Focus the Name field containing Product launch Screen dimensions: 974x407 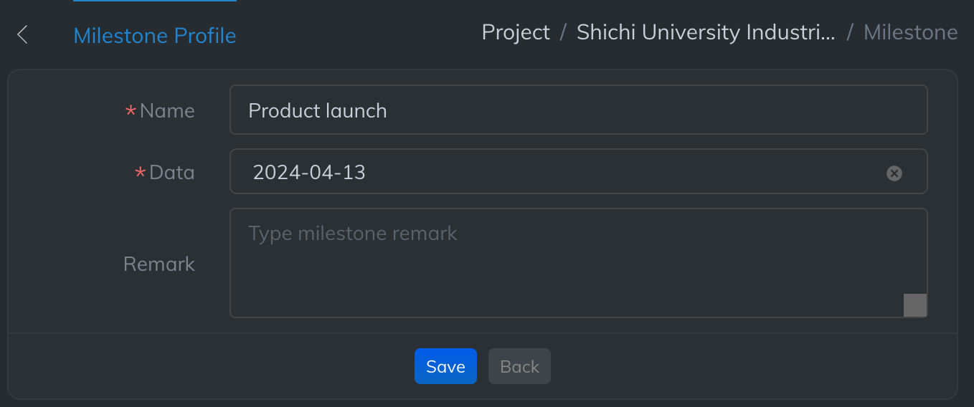pyautogui.click(x=578, y=110)
